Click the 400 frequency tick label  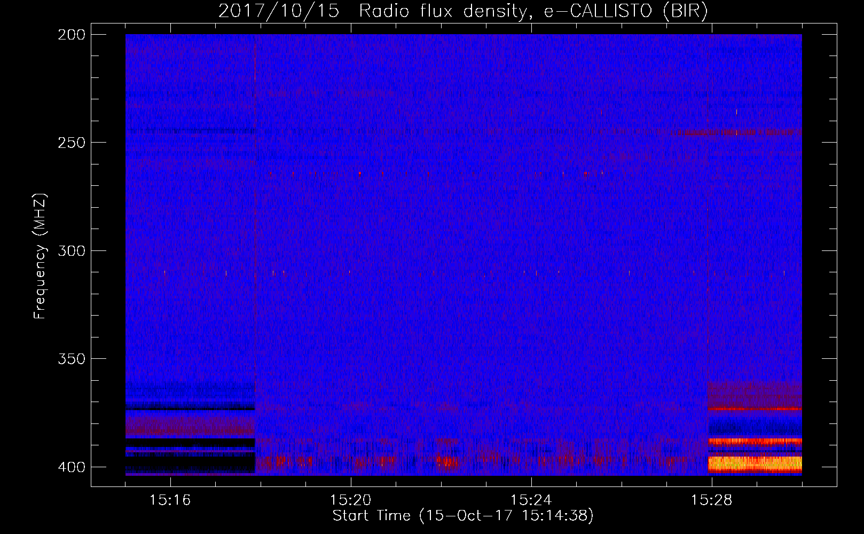(x=71, y=467)
